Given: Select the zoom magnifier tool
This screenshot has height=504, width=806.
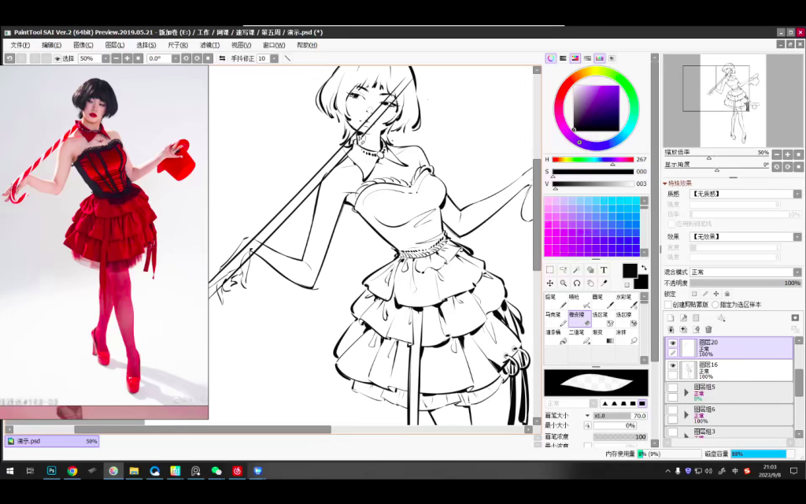Looking at the screenshot, I should coord(564,283).
